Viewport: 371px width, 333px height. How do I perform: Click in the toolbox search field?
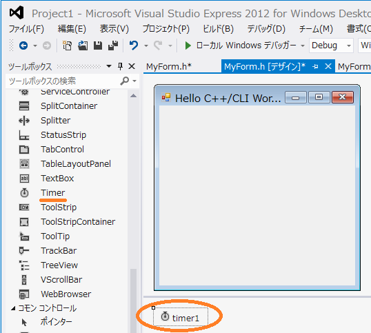point(63,81)
